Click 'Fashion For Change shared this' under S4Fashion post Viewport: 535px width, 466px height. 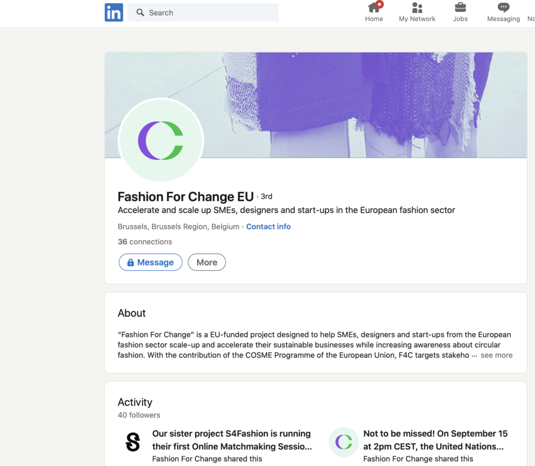pos(207,459)
